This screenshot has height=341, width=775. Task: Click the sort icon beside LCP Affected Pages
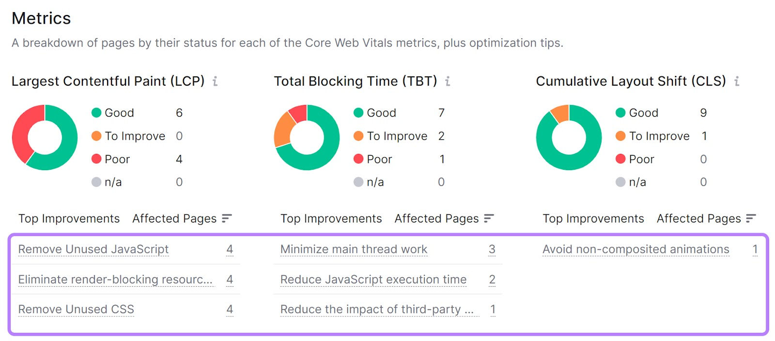tap(227, 218)
